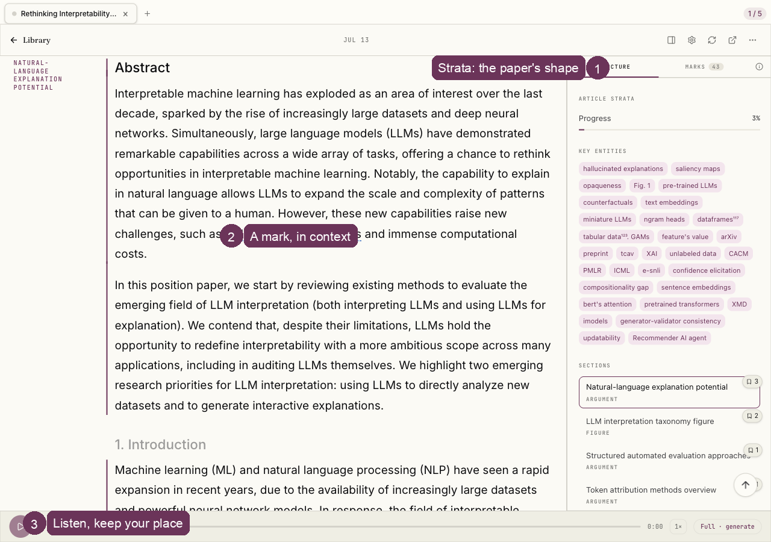Click left outline Natural-Language Explanation Potential

pyautogui.click(x=38, y=75)
